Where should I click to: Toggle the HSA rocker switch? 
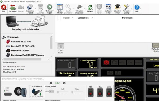[x=100, y=92]
